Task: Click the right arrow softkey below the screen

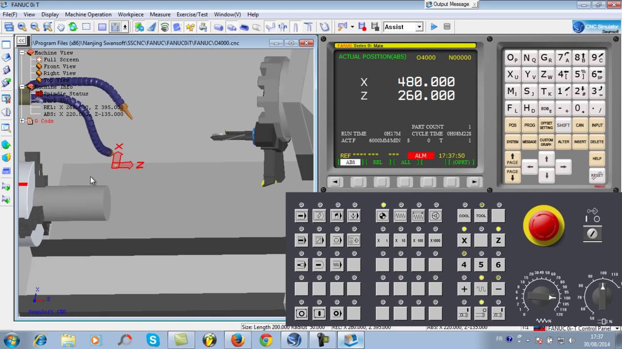Action: [x=474, y=182]
